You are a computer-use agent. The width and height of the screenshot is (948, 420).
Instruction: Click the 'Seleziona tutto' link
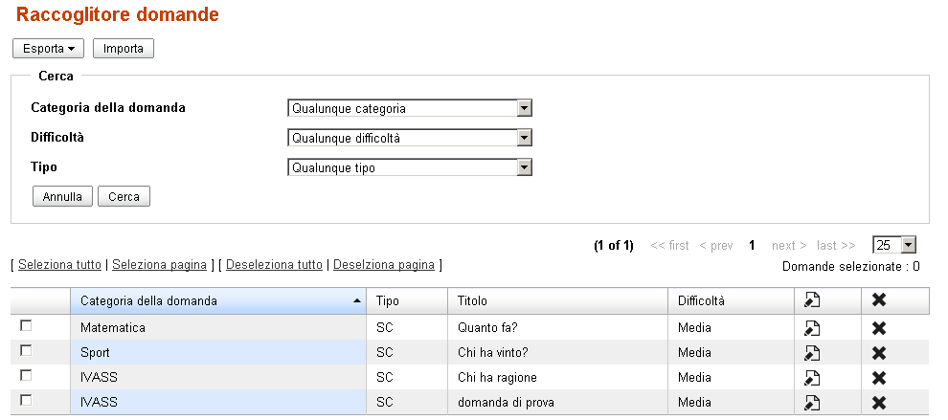(x=59, y=265)
